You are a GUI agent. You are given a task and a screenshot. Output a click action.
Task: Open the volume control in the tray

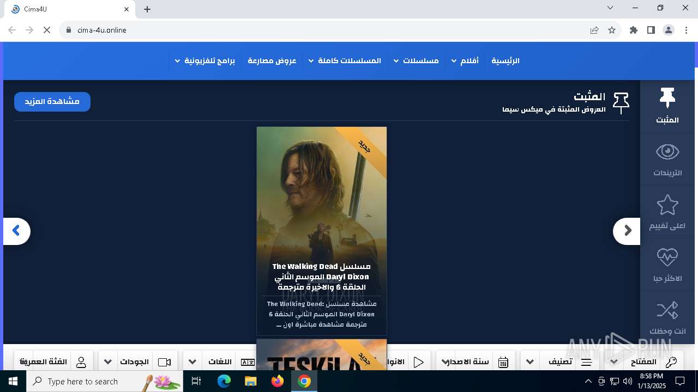pyautogui.click(x=628, y=381)
